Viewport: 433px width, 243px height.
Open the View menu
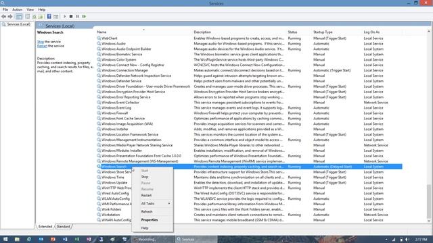tap(30, 9)
